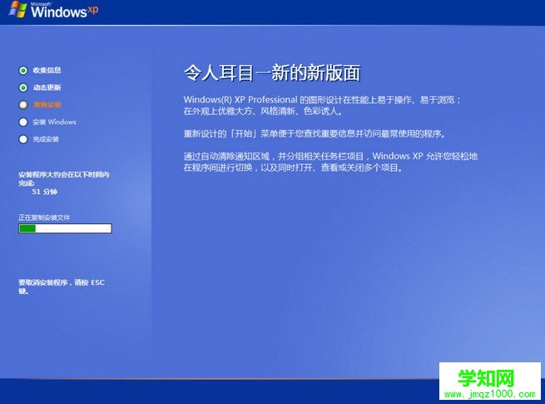Click the Windows(R) XP Professional paragraph
This screenshot has width=545, height=404.
tap(323, 106)
